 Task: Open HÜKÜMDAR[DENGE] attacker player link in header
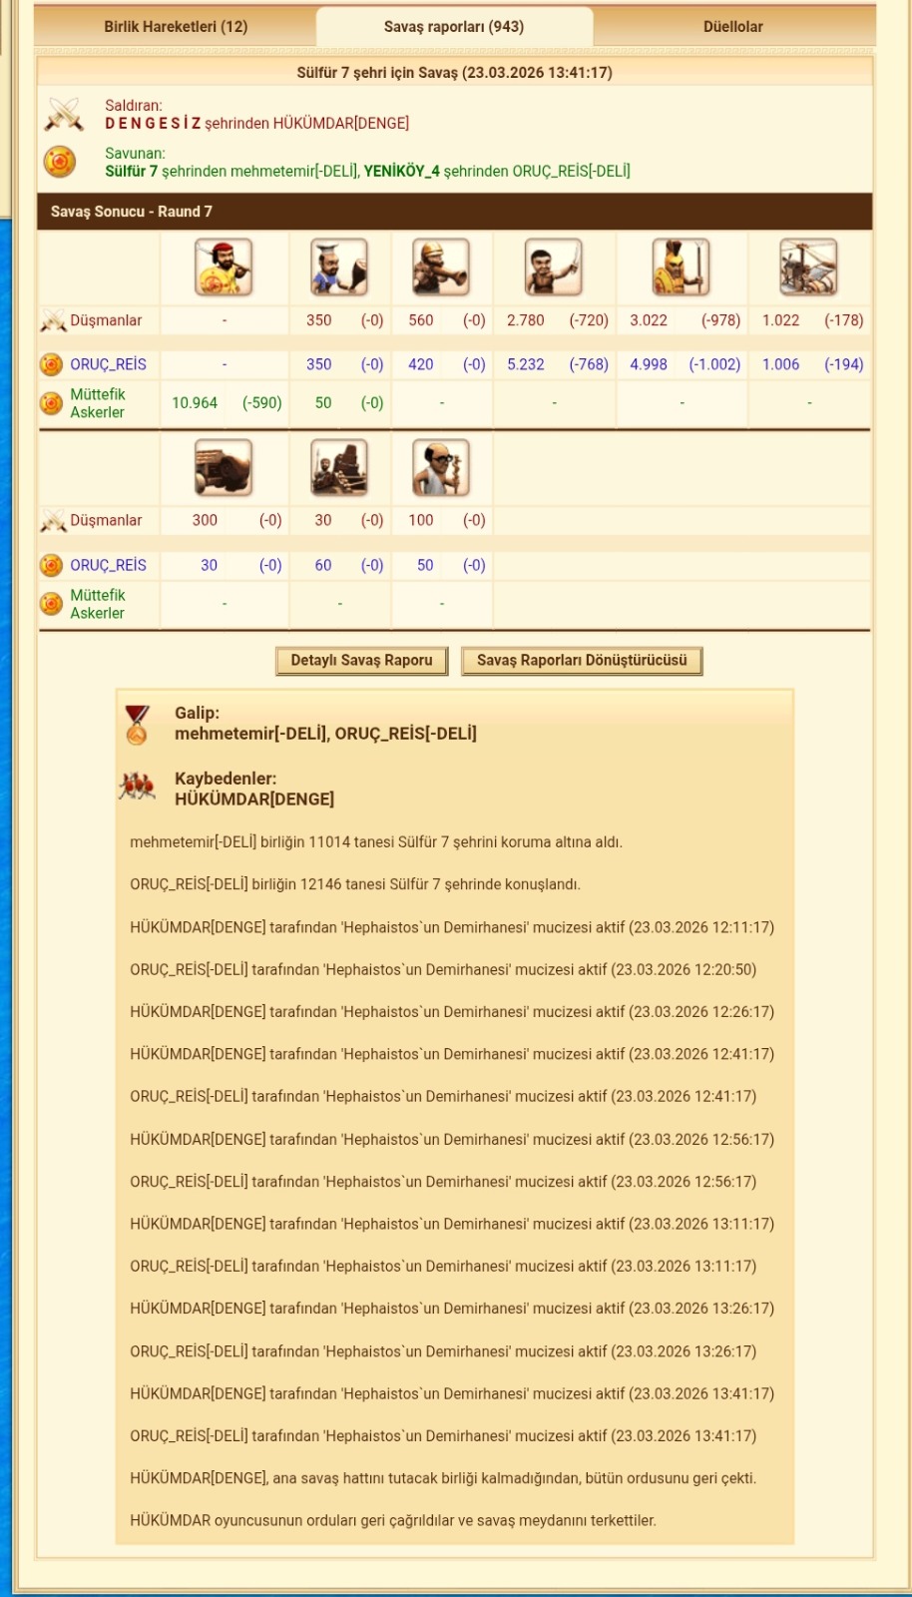[341, 123]
